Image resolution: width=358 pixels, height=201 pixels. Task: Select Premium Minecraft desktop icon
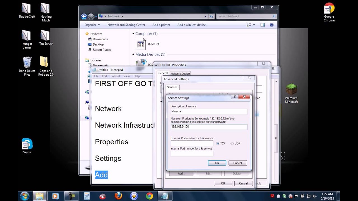(x=291, y=94)
